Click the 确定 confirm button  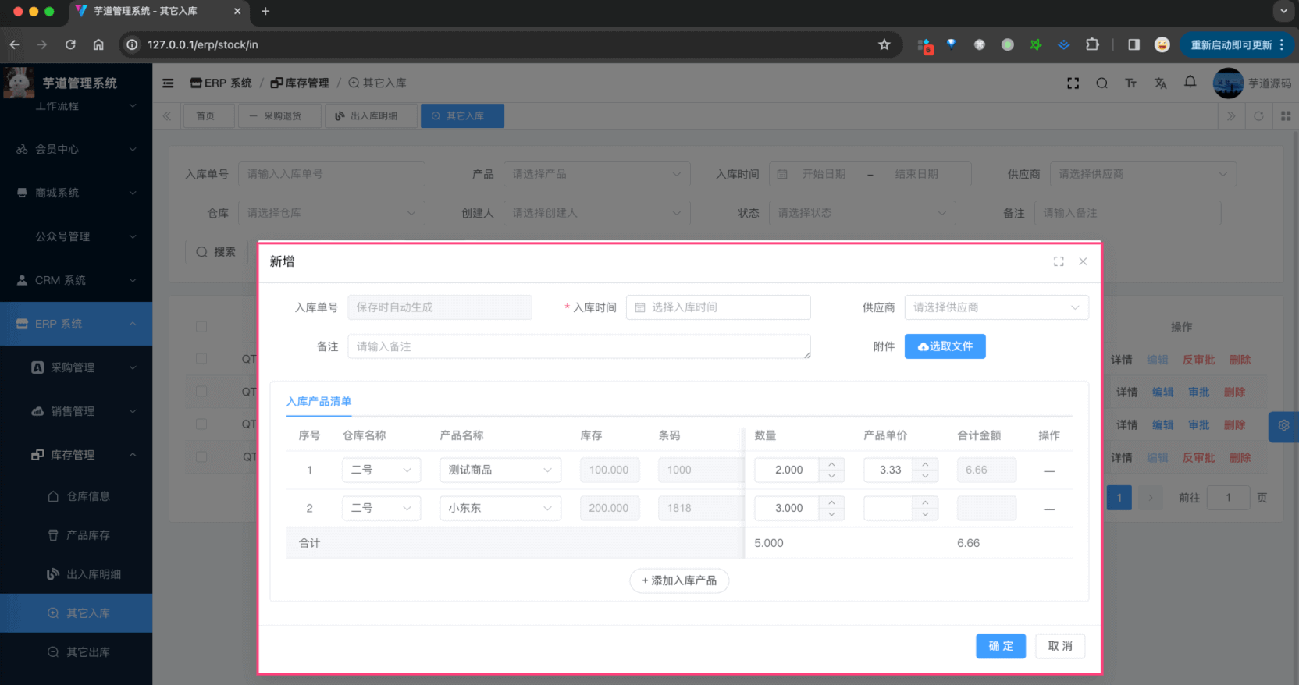click(1000, 646)
